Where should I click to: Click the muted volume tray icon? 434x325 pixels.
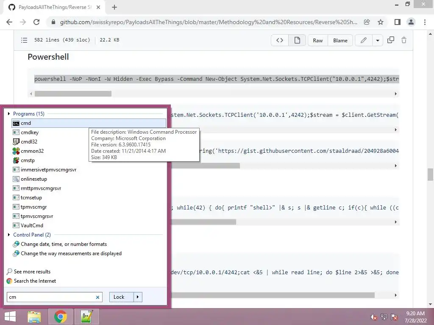click(374, 317)
